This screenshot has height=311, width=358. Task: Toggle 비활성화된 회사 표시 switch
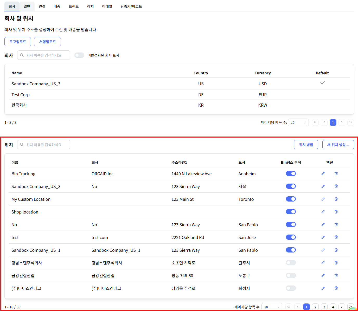[x=79, y=55]
